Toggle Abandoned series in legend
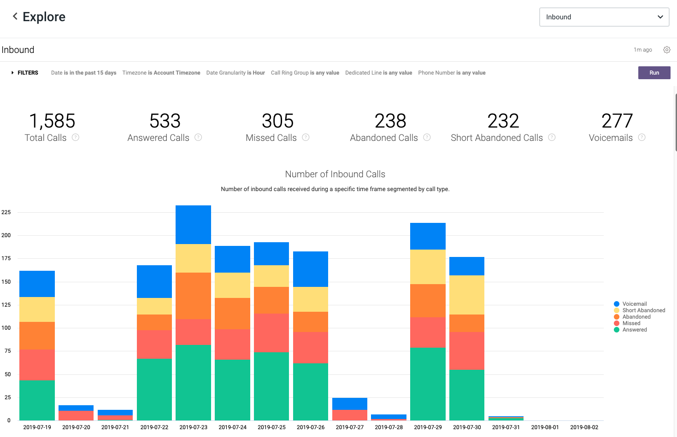Screen dimensions: 677x437 pos(632,317)
